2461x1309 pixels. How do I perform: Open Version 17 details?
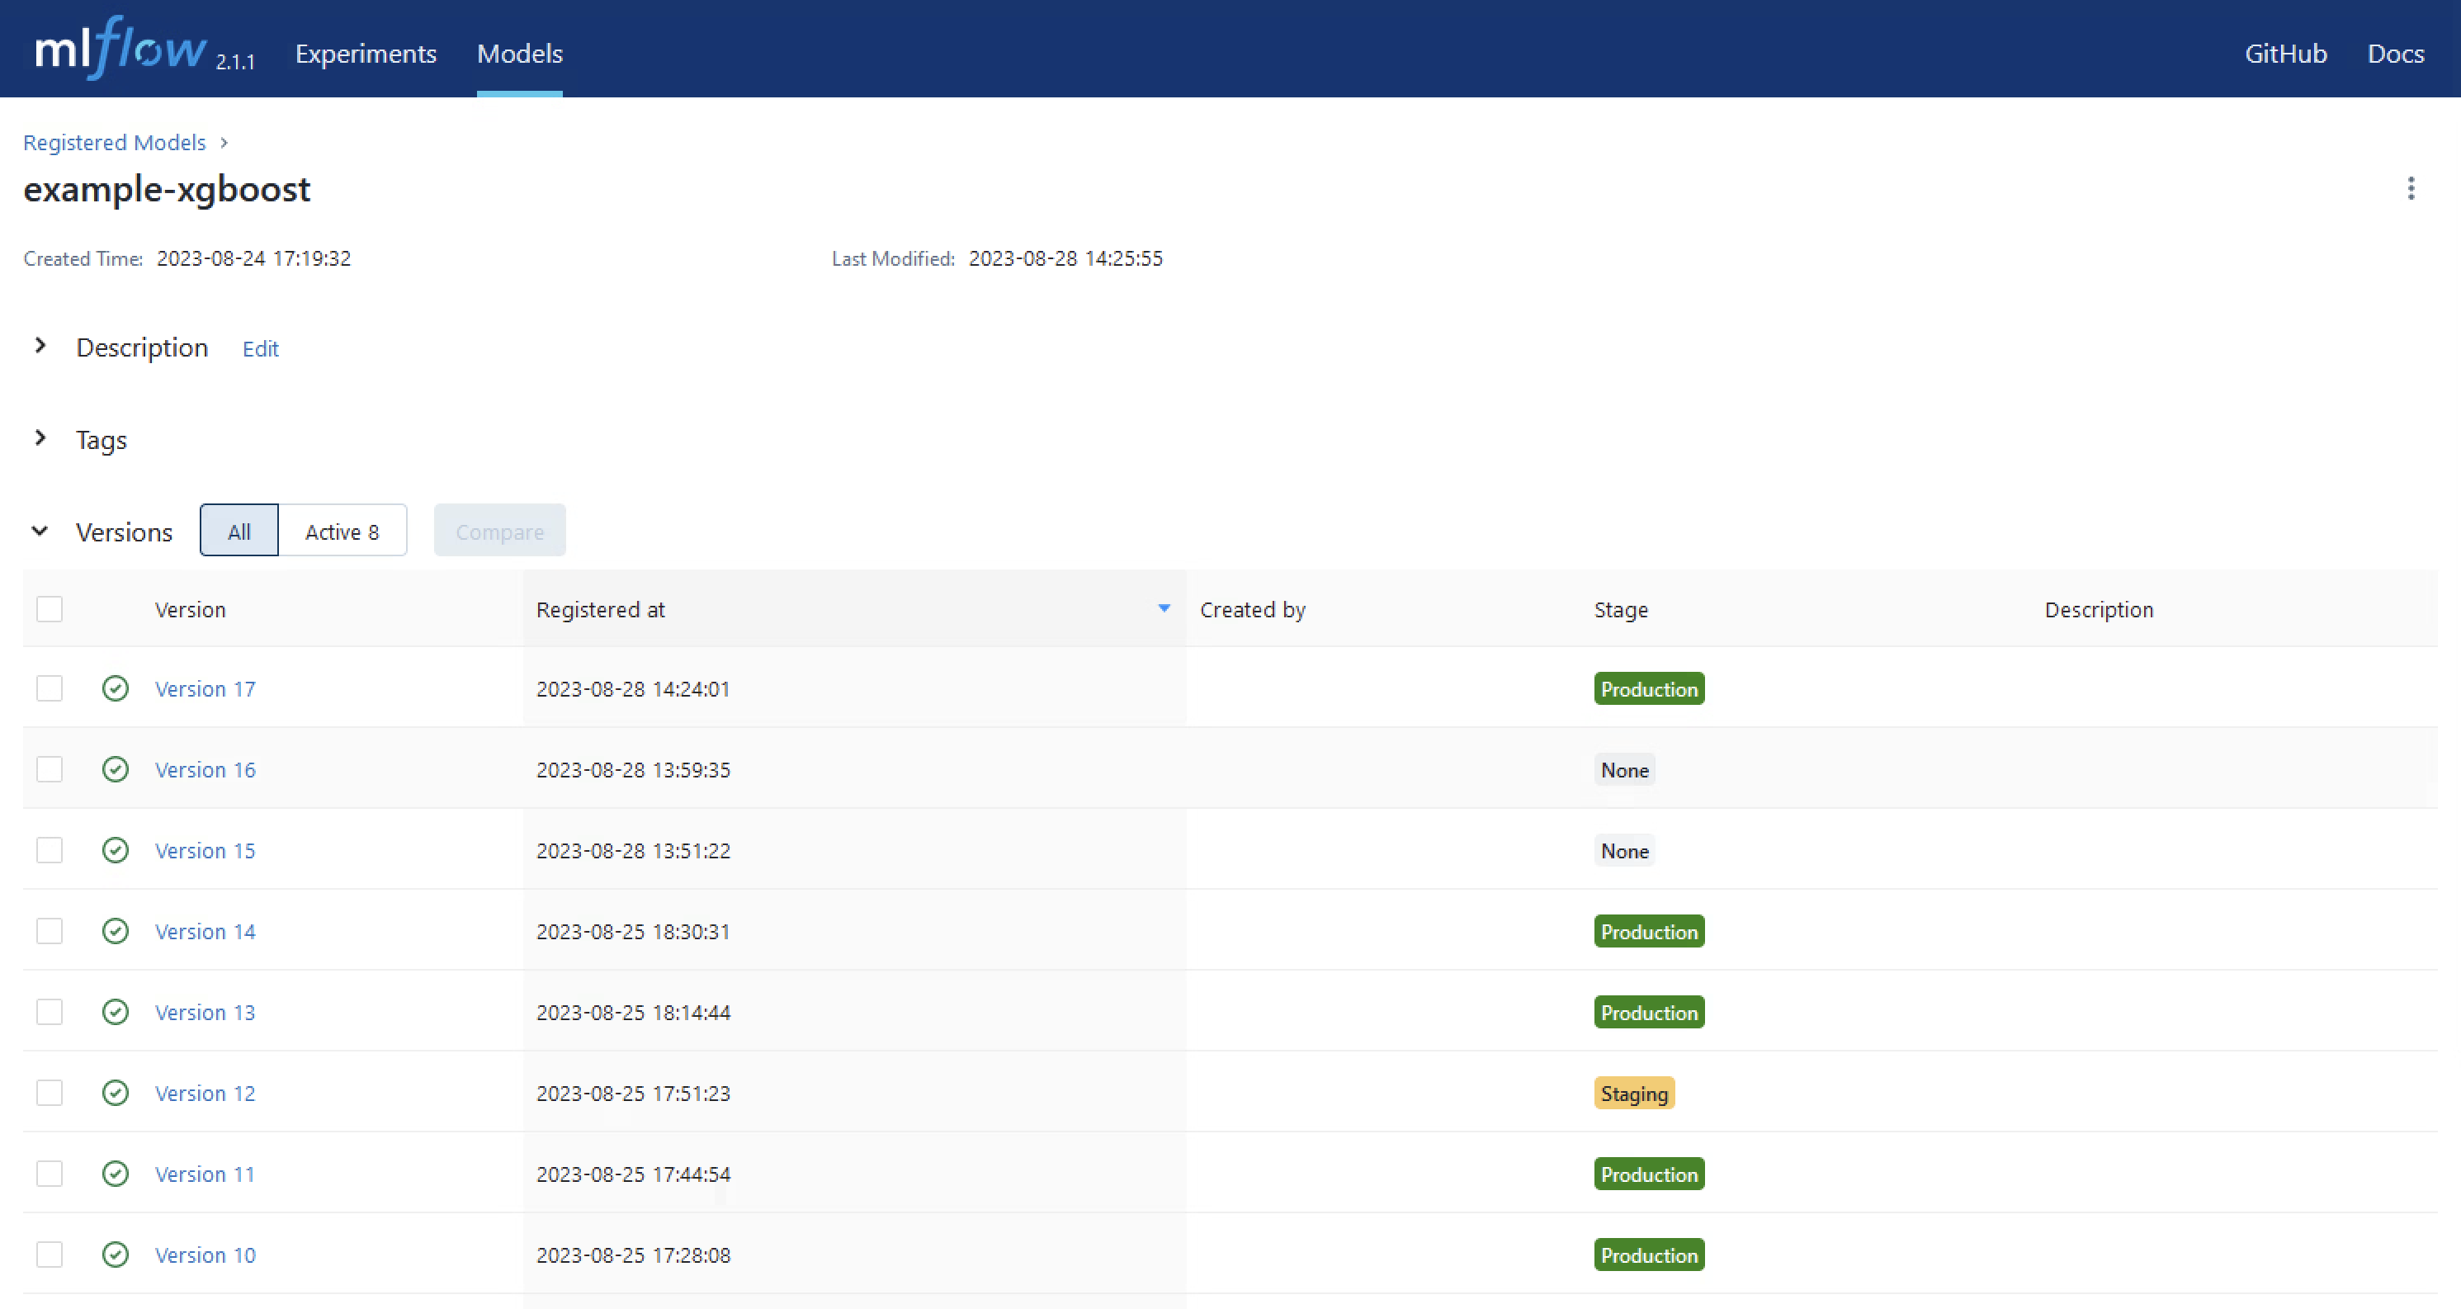point(205,689)
